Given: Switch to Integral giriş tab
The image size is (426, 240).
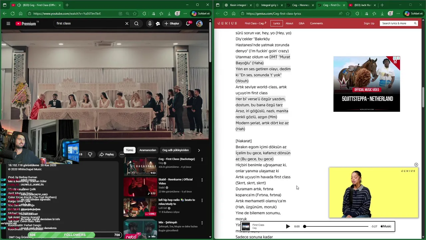Looking at the screenshot, I should (269, 5).
